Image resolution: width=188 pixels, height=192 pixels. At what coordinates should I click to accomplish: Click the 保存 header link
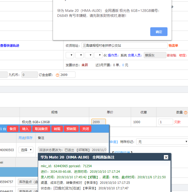pyautogui.click(x=29, y=138)
